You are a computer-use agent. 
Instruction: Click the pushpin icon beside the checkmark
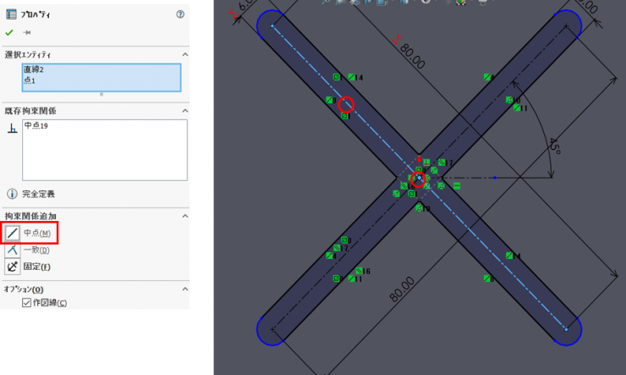tap(26, 32)
